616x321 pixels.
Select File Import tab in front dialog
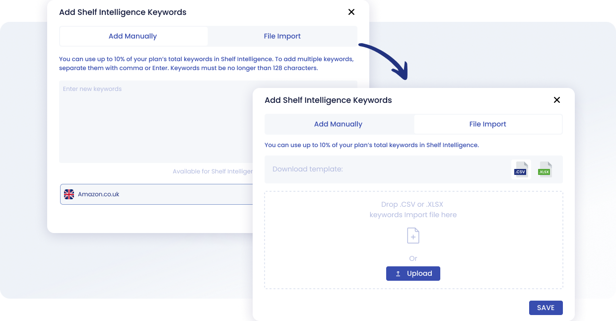pos(487,124)
